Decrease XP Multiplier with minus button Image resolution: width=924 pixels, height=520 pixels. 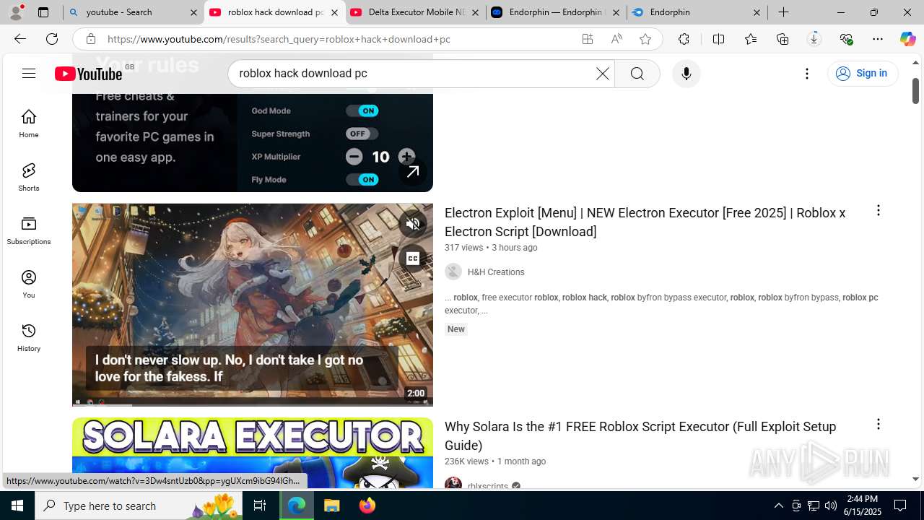point(354,156)
